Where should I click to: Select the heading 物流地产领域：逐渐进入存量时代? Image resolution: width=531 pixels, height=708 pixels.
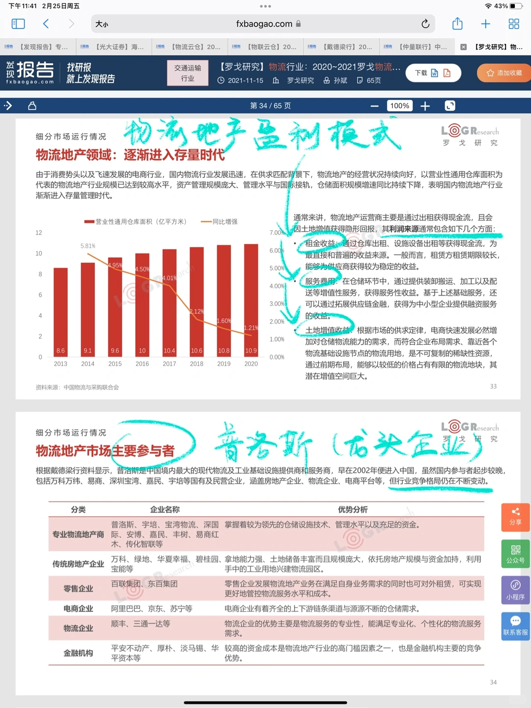point(130,155)
